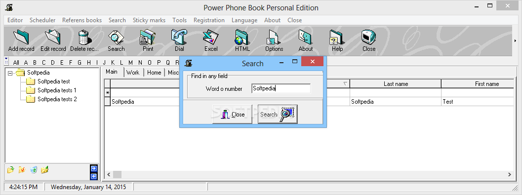Open the Sticky marks menu
The width and height of the screenshot is (522, 195).
click(149, 20)
